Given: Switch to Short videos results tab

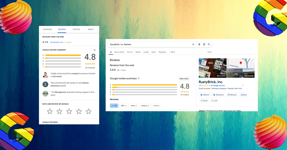Looking at the screenshot, I should click(x=119, y=52).
